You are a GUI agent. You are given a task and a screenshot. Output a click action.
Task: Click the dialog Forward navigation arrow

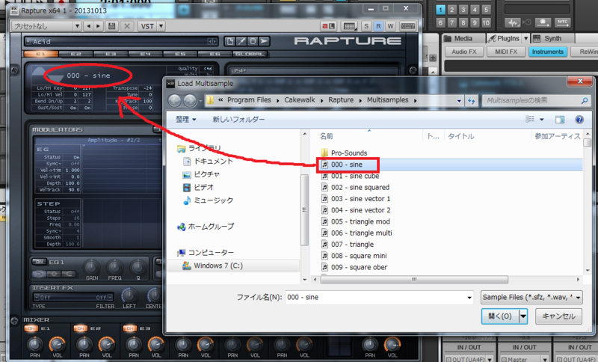(190, 100)
